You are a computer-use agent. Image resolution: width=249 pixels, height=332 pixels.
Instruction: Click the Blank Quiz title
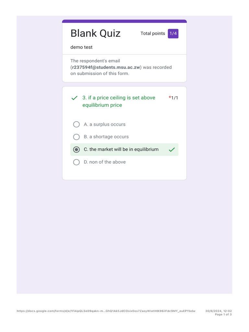point(95,33)
